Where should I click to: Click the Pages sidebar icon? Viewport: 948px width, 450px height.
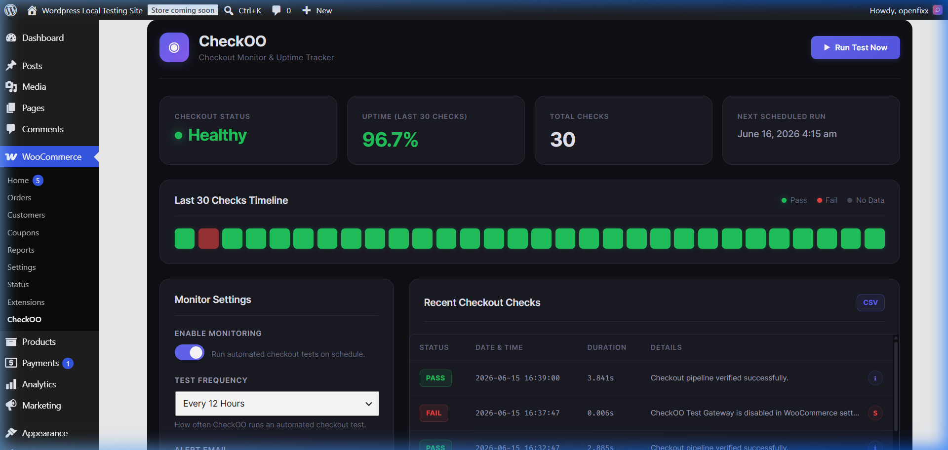(x=11, y=108)
